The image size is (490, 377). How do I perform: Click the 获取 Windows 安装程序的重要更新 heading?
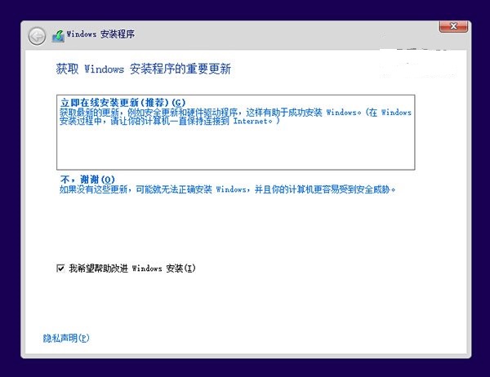pos(138,69)
